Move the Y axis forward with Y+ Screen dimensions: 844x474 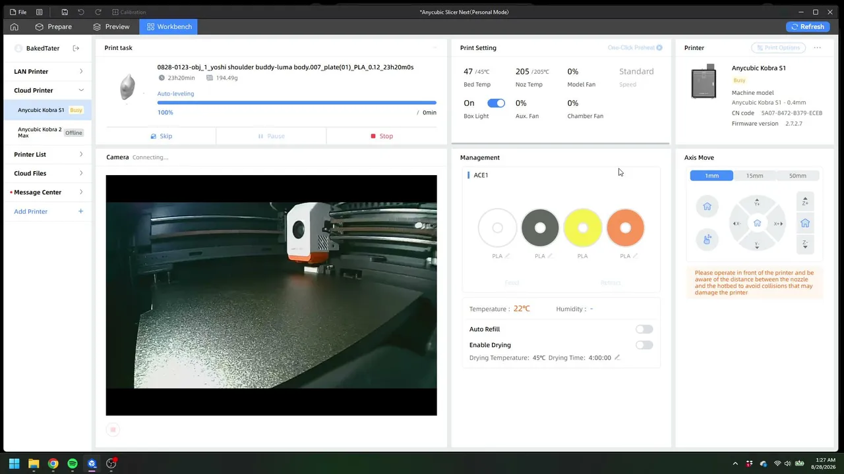tap(757, 201)
